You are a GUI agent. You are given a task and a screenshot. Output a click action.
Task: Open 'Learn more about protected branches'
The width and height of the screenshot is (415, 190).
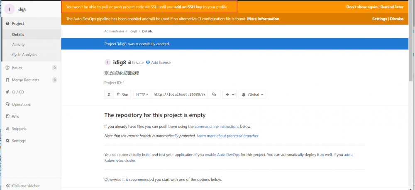pyautogui.click(x=227, y=136)
